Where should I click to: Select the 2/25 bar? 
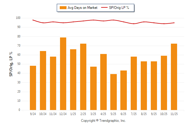pyautogui.click(x=83, y=77)
